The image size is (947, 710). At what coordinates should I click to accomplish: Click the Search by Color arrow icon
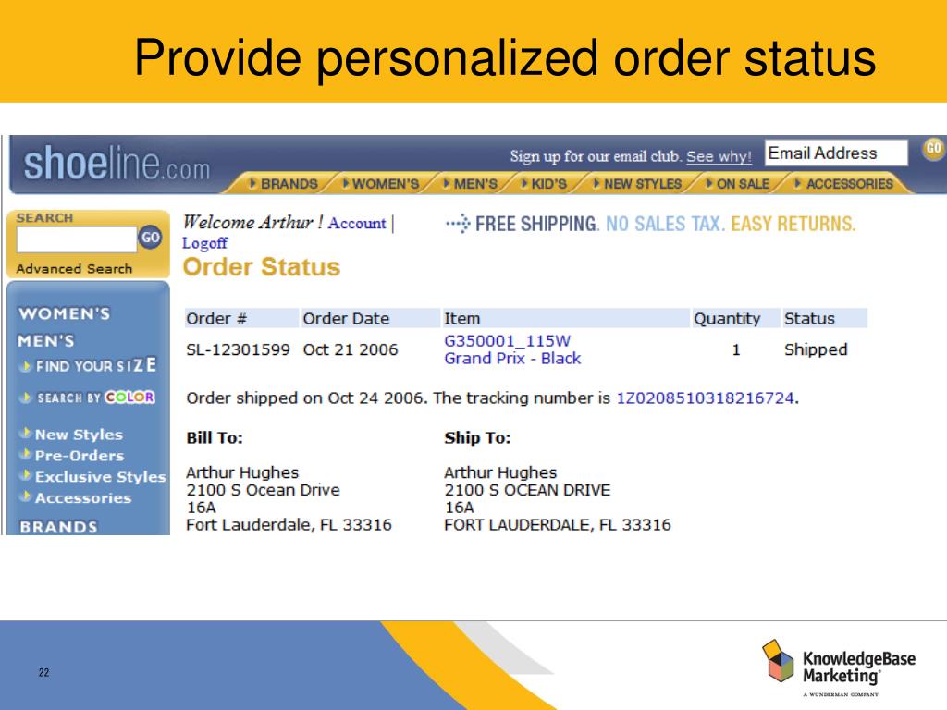click(x=26, y=398)
